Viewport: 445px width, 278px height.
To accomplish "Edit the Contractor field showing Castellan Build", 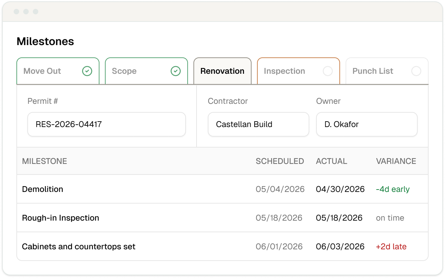I will [x=258, y=124].
